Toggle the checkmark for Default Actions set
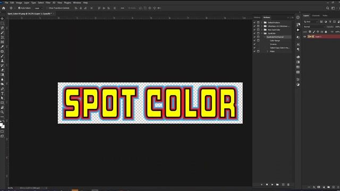 pos(254,22)
